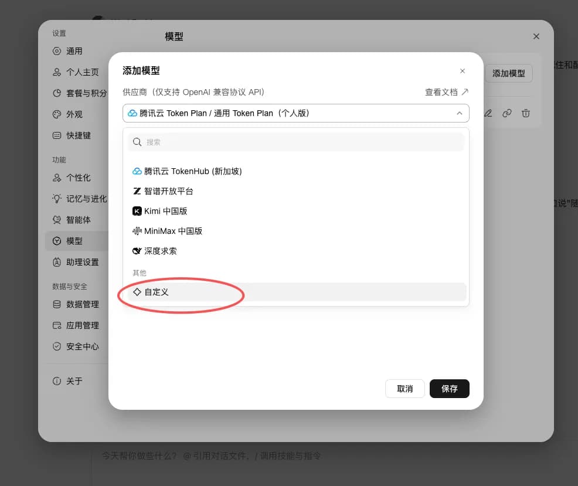Click the 套餐与积分 pie icon
This screenshot has height=486, width=578.
tap(56, 93)
